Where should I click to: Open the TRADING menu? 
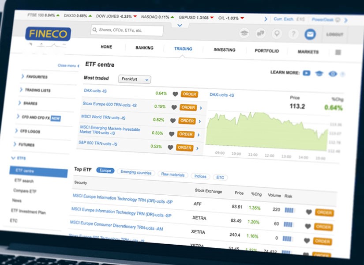coord(183,49)
